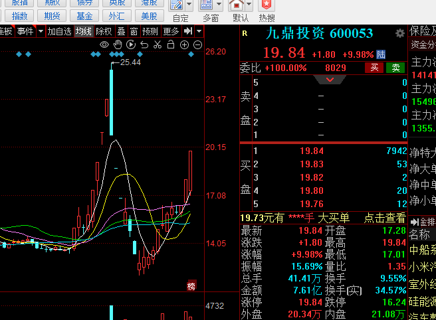
Task: Toggle the chart lock icon
Action: click(x=171, y=44)
